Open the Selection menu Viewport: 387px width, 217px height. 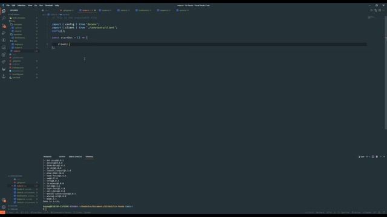point(22,5)
